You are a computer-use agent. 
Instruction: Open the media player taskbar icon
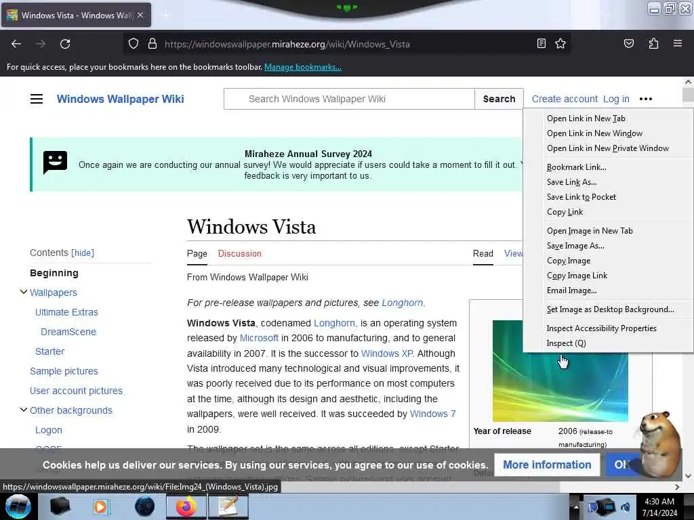[101, 506]
